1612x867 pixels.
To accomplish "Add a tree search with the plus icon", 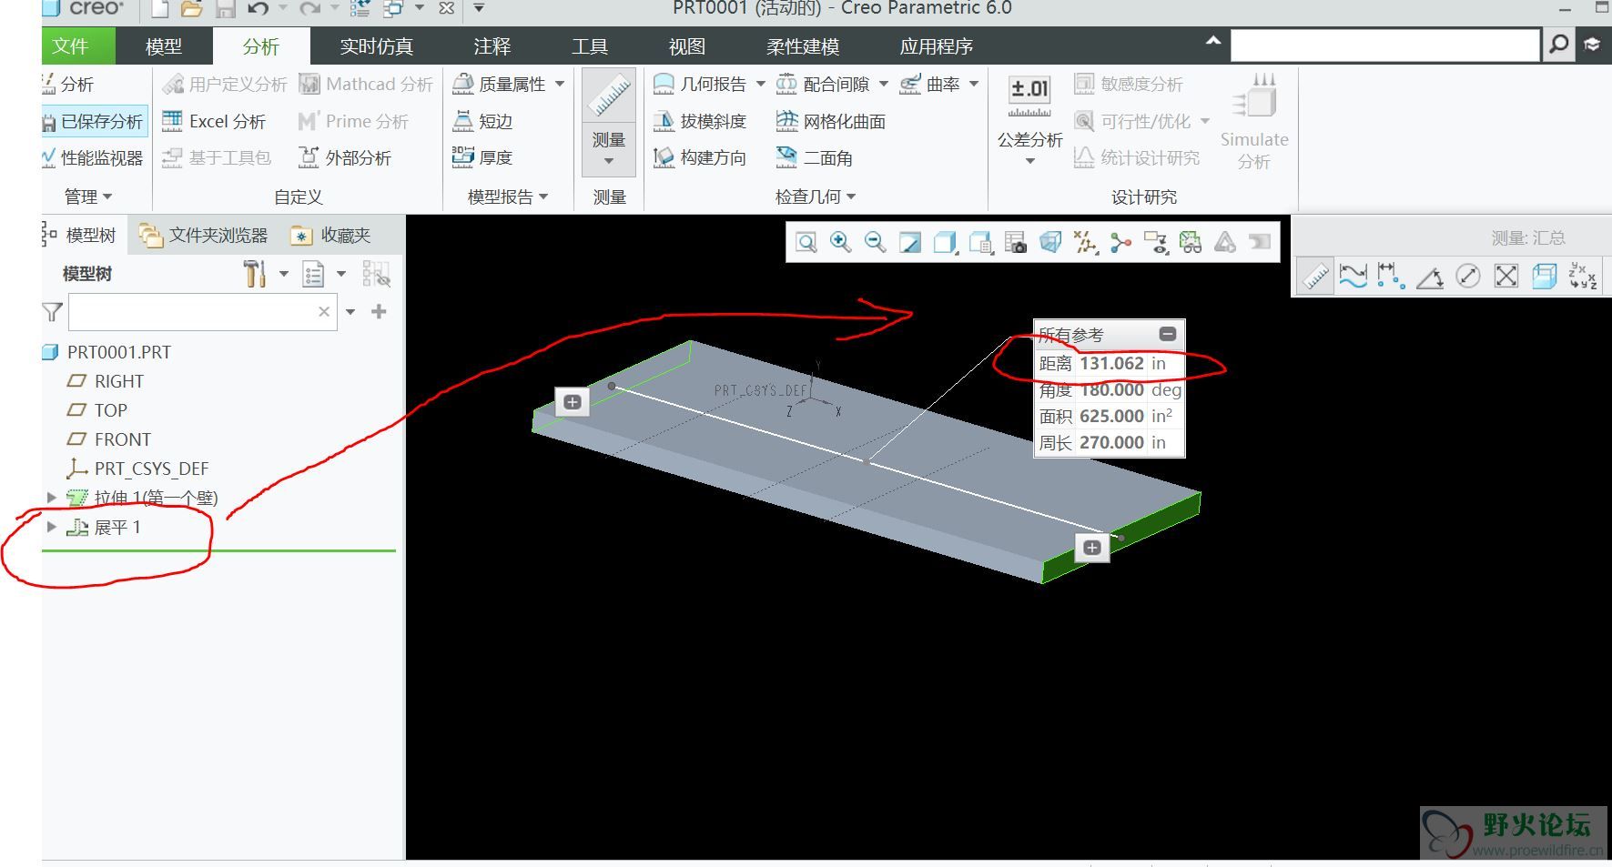I will click(379, 311).
